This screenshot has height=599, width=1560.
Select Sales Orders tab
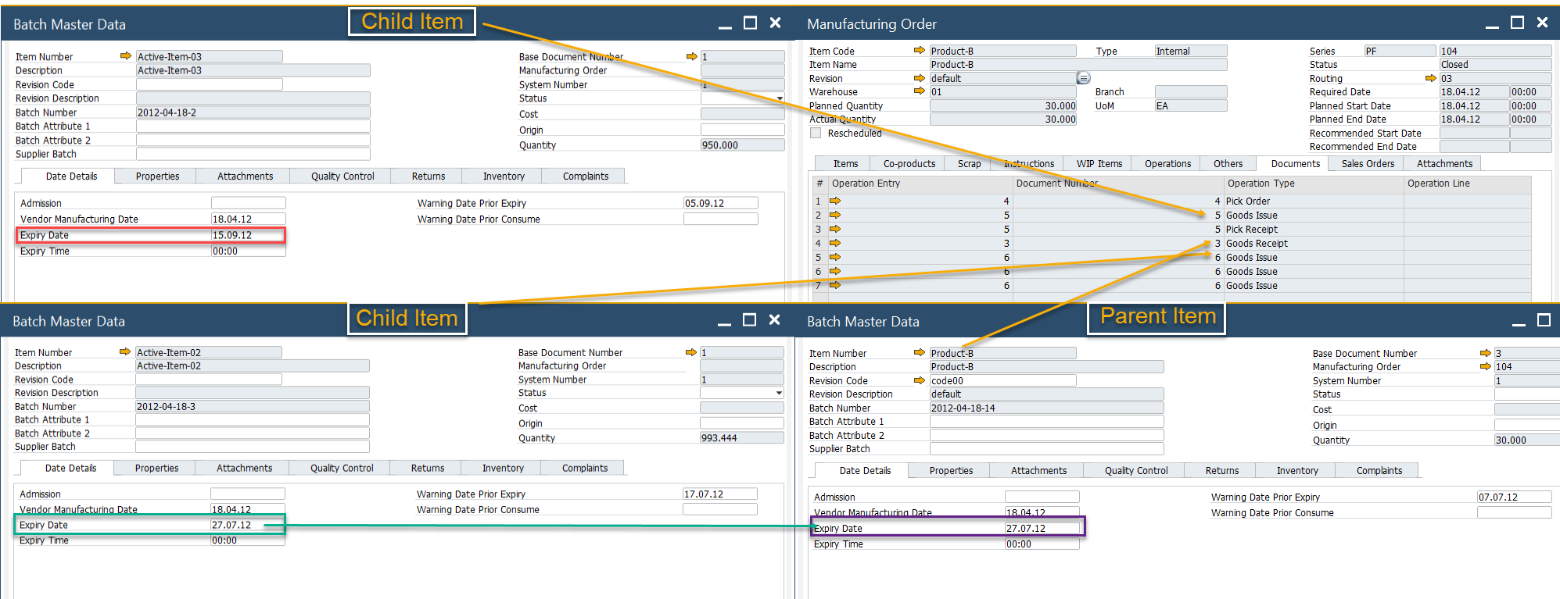tap(1368, 164)
